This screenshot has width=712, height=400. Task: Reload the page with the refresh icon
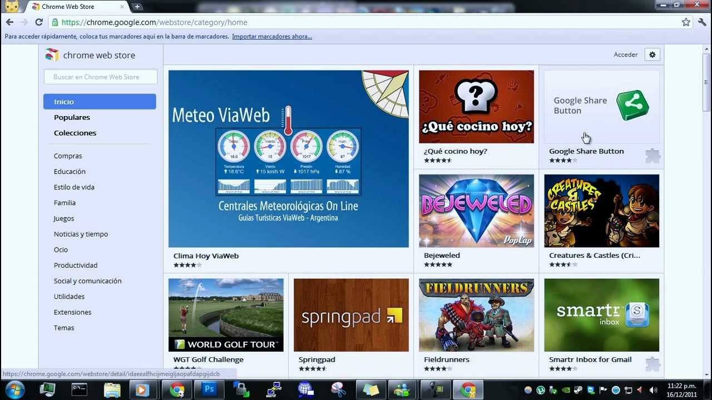(39, 22)
